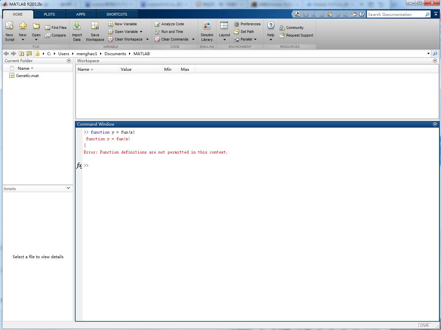The height and width of the screenshot is (330, 441).
Task: Click the switch windows icon in quick access toolbar
Action: pyautogui.click(x=354, y=14)
